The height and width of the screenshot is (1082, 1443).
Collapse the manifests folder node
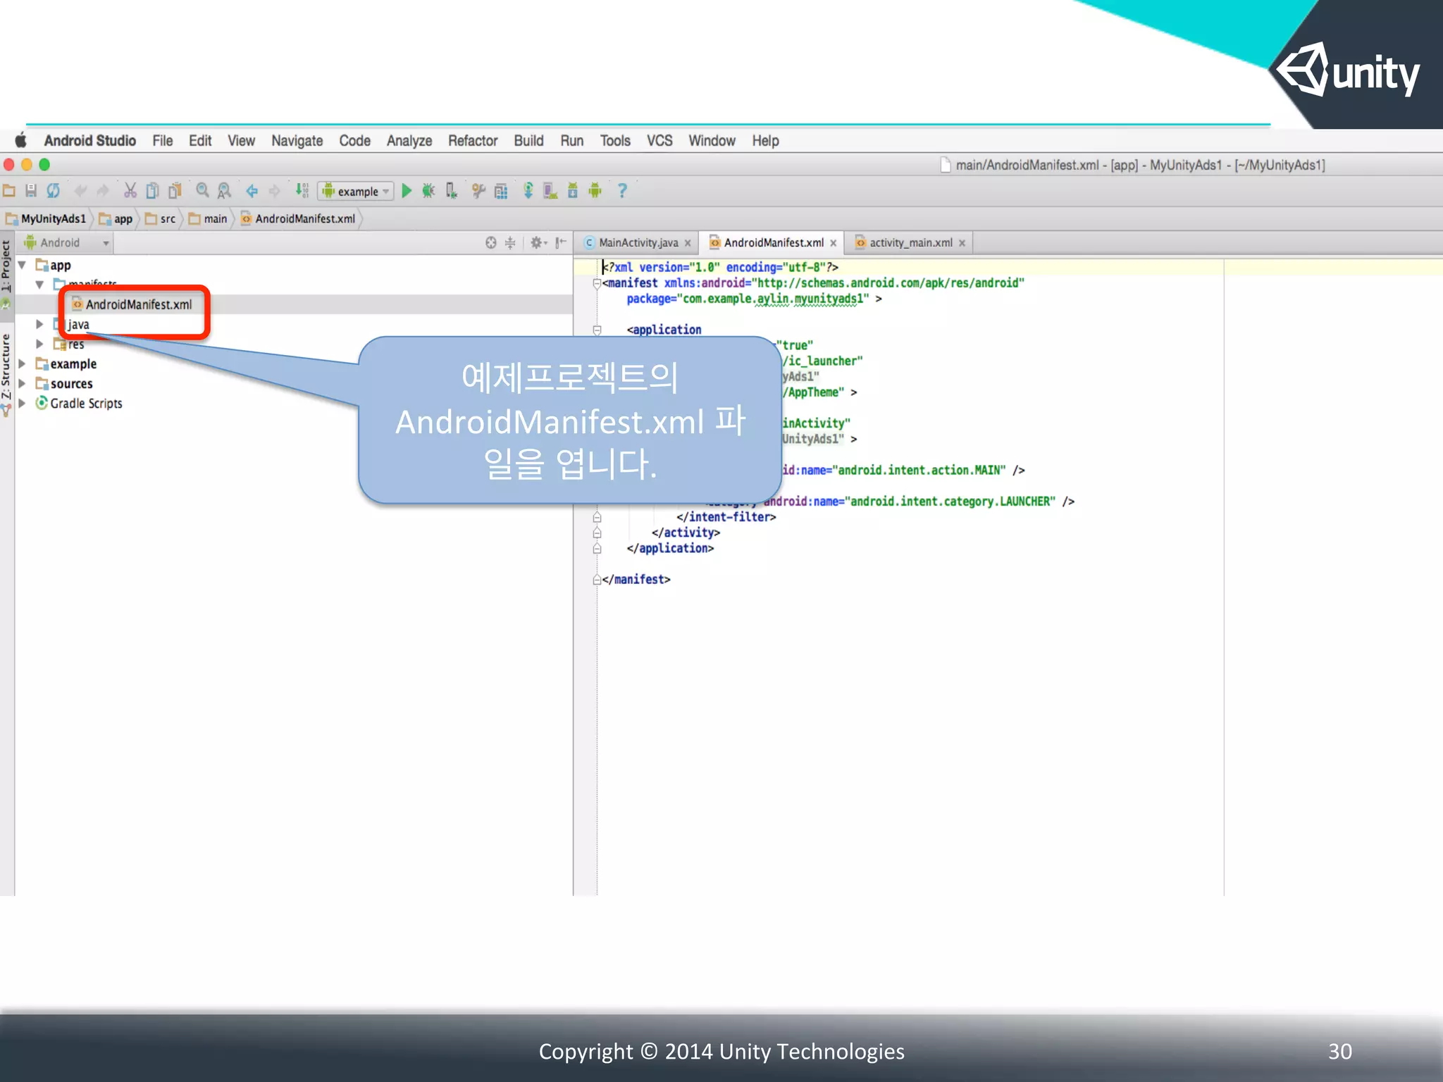click(x=39, y=285)
